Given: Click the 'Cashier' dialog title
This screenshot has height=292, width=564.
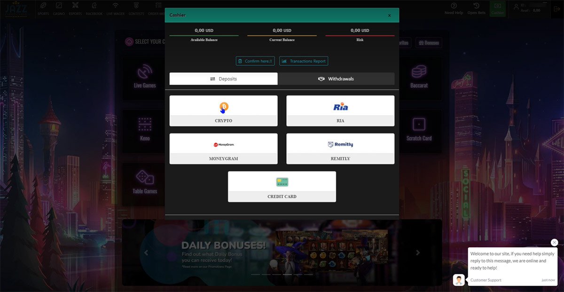Looking at the screenshot, I should pos(178,15).
